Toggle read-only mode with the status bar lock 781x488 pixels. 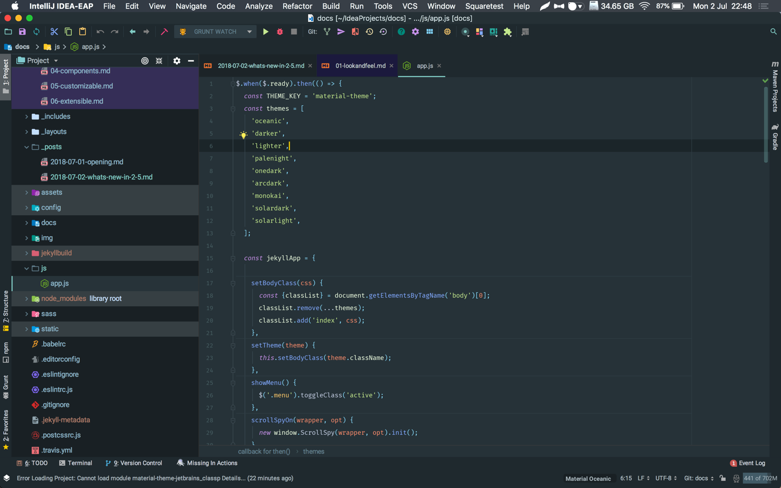(x=723, y=478)
